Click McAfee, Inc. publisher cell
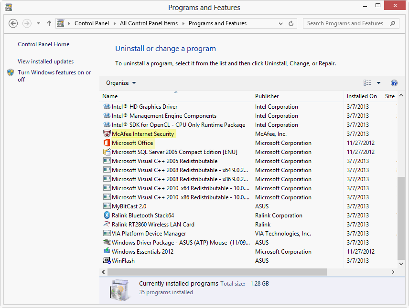The width and height of the screenshot is (409, 308). (x=271, y=134)
